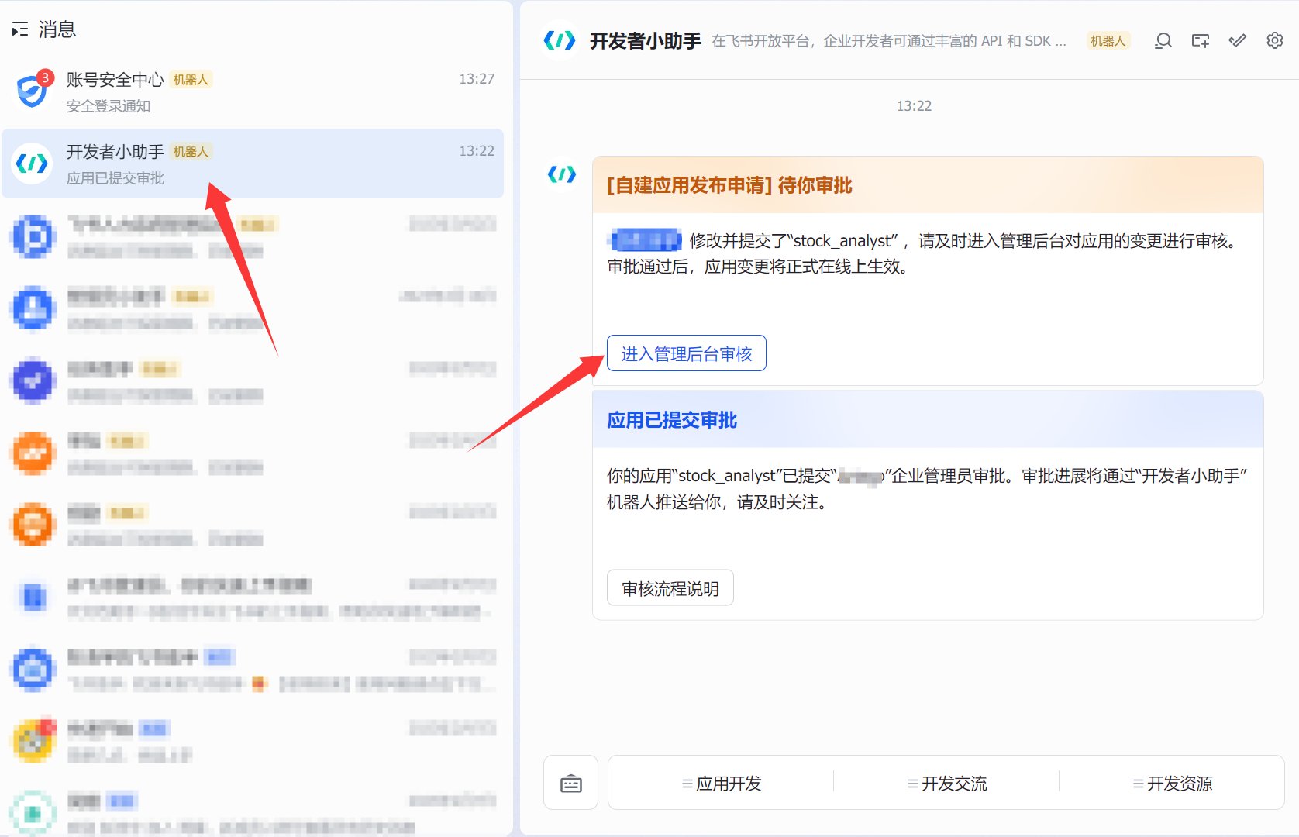Open search in the chat header

[1163, 40]
